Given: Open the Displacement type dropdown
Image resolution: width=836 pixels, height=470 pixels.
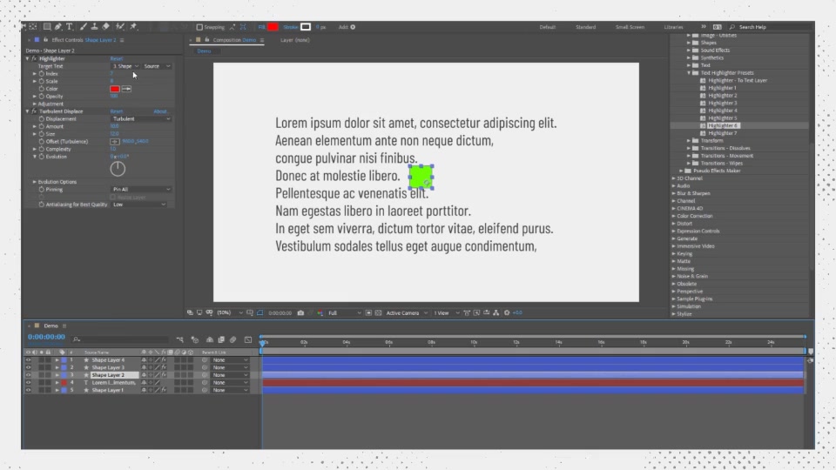Looking at the screenshot, I should (141, 119).
